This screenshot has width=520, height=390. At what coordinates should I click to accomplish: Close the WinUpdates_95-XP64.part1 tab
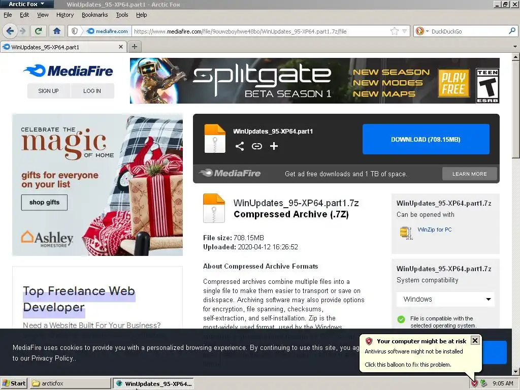pos(121,47)
